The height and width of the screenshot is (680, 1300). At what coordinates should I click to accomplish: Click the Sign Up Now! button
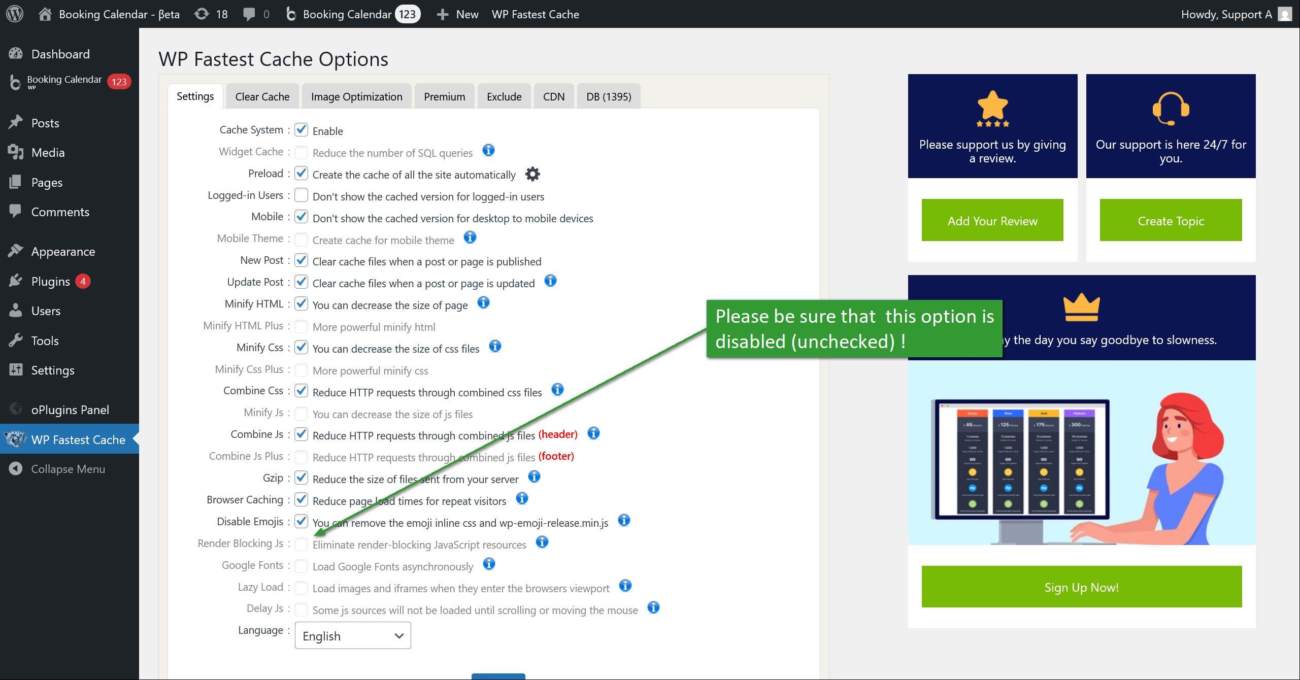[x=1082, y=587]
